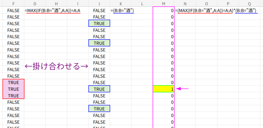This screenshot has width=263, height=128.
Task: Select the =(B:B="酒") formula text in column K
Action: click(x=122, y=11)
